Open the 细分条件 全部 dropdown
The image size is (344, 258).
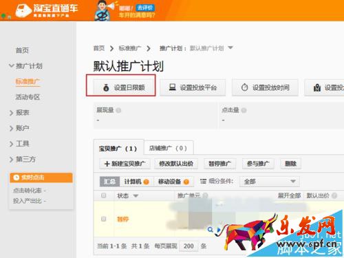pyautogui.click(x=270, y=182)
